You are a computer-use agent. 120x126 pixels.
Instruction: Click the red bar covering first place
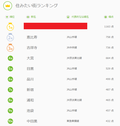[x=55, y=26]
